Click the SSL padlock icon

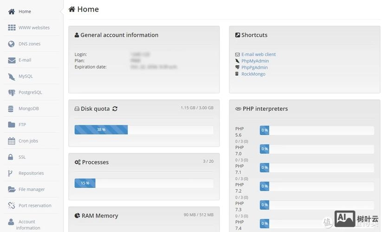coord(11,157)
